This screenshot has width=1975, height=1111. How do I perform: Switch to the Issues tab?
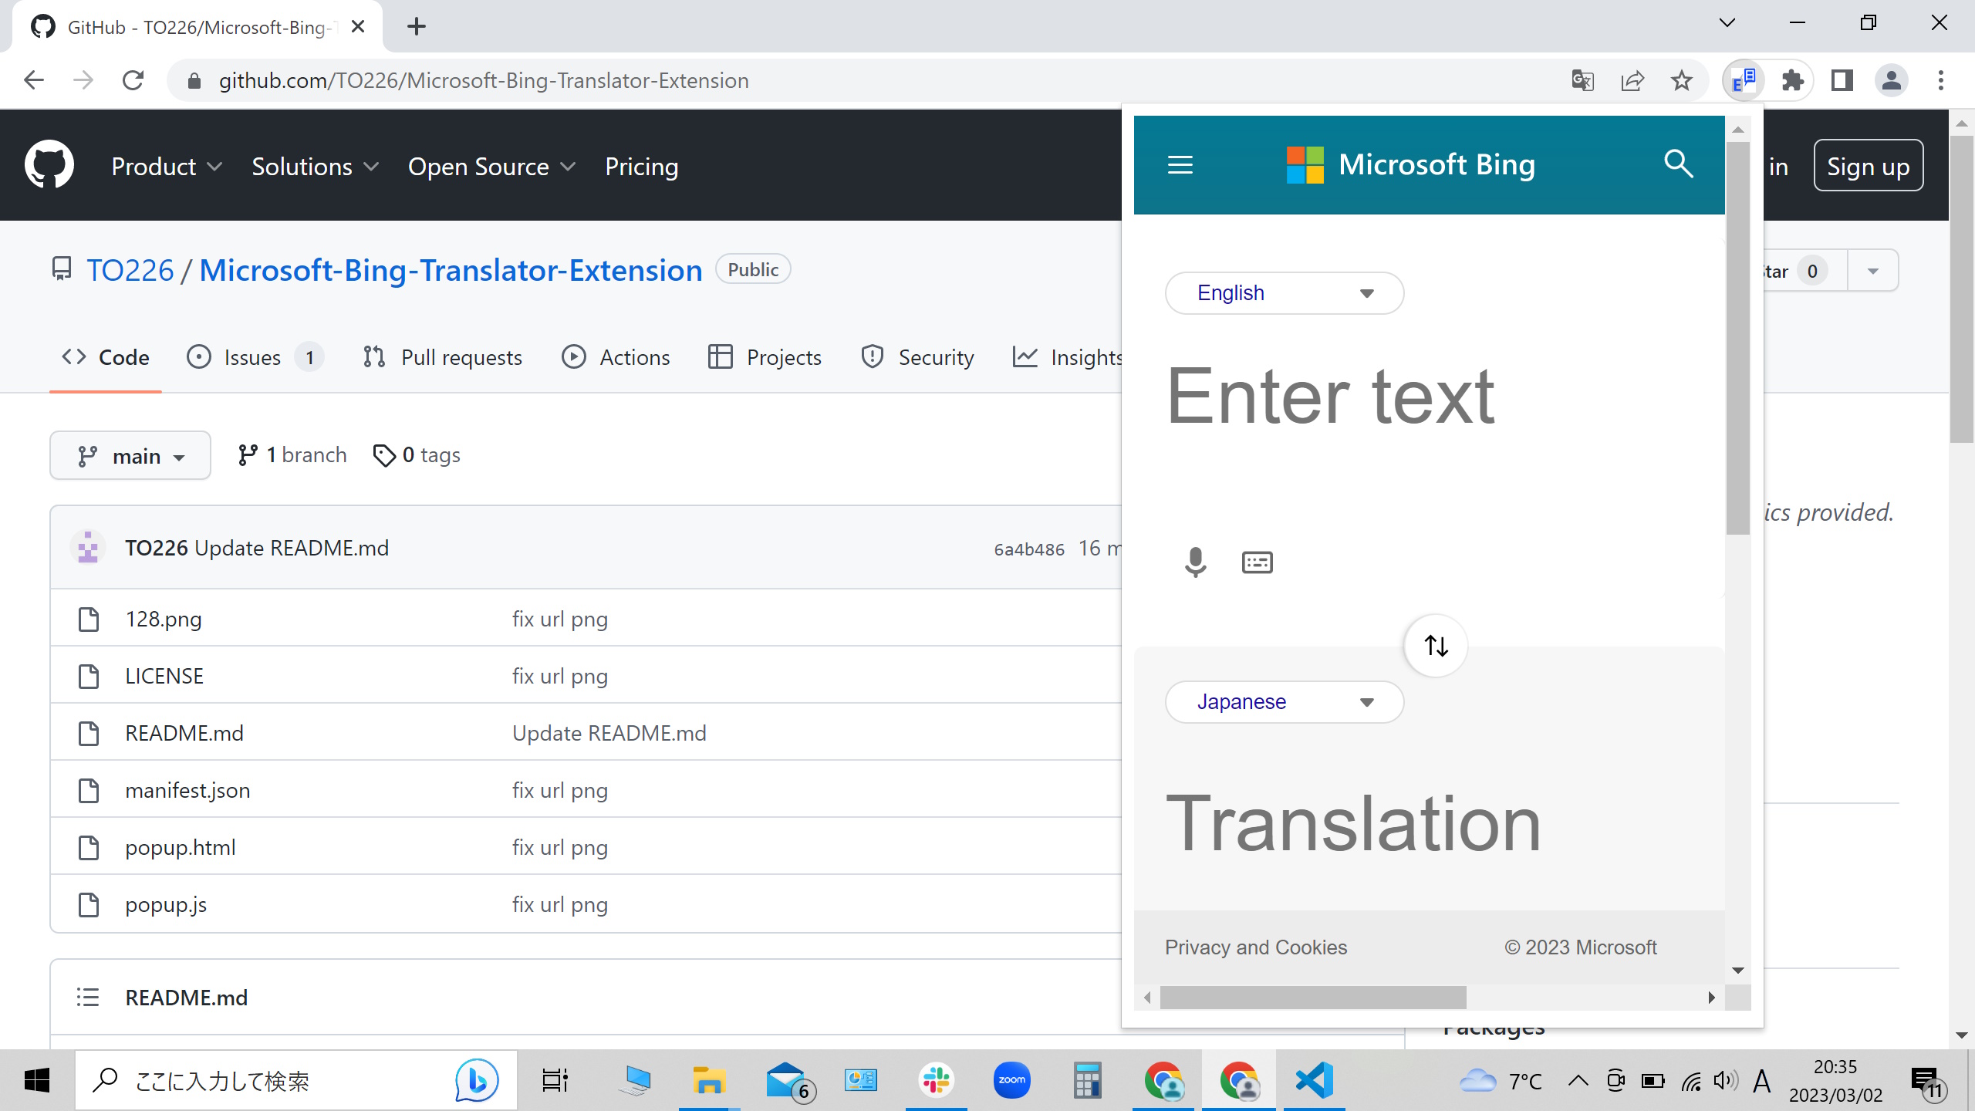pyautogui.click(x=252, y=357)
